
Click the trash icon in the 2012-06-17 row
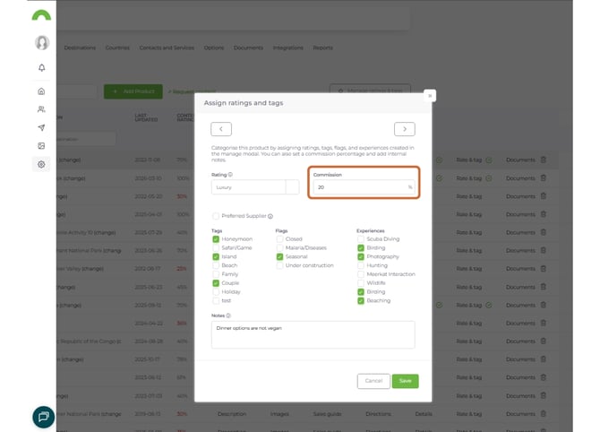pyautogui.click(x=544, y=269)
